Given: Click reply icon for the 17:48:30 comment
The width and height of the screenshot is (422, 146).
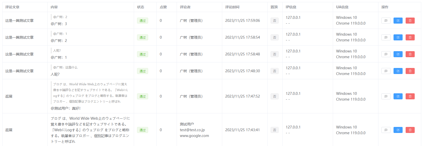Looking at the screenshot, I should tap(386, 71).
